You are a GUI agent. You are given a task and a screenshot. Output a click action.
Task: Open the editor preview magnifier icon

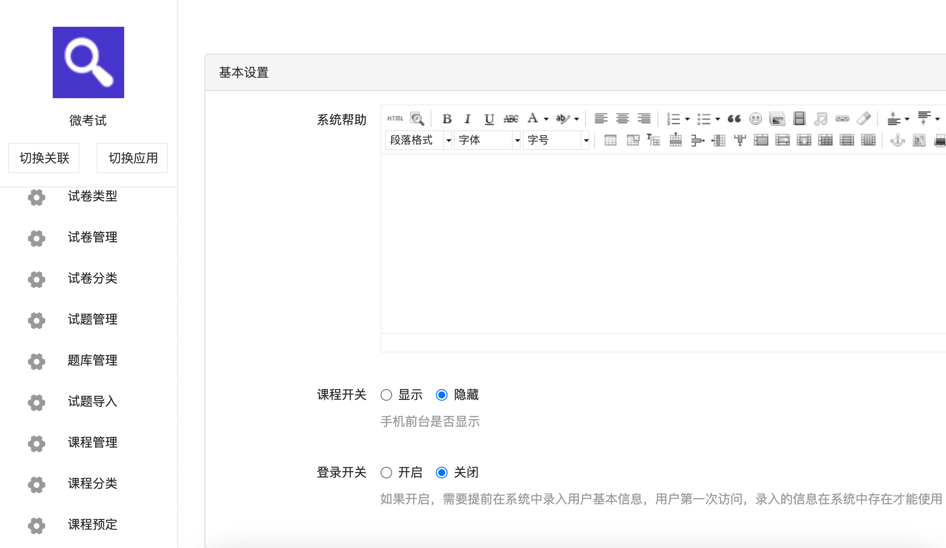click(x=417, y=119)
